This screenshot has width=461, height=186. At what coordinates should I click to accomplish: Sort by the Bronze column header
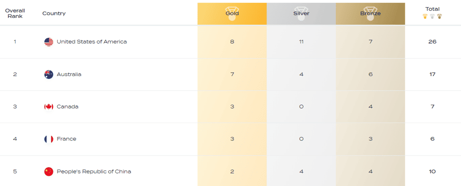point(370,14)
